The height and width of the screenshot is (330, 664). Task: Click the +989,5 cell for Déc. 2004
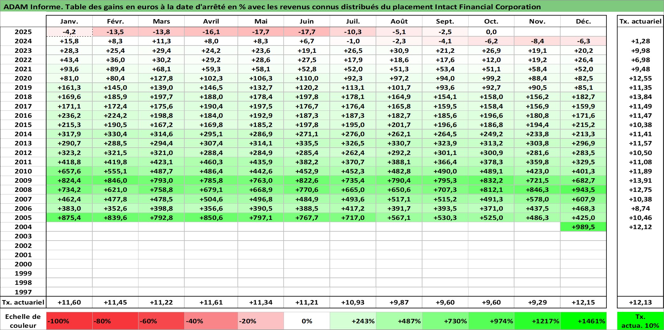(x=583, y=227)
